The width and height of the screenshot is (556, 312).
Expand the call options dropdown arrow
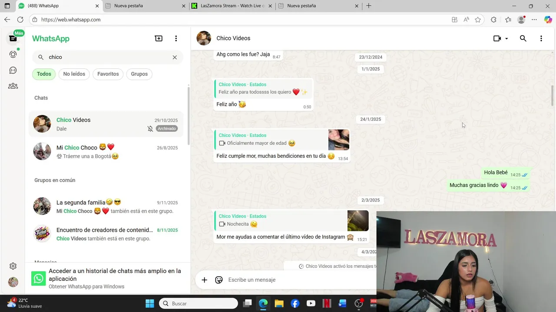coord(506,39)
